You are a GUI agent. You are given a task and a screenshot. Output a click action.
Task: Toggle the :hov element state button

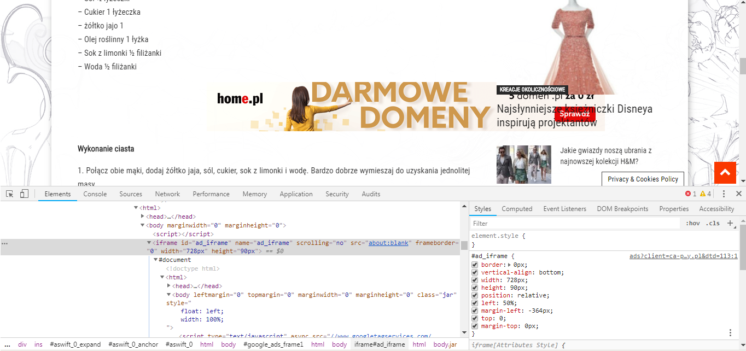pyautogui.click(x=693, y=223)
